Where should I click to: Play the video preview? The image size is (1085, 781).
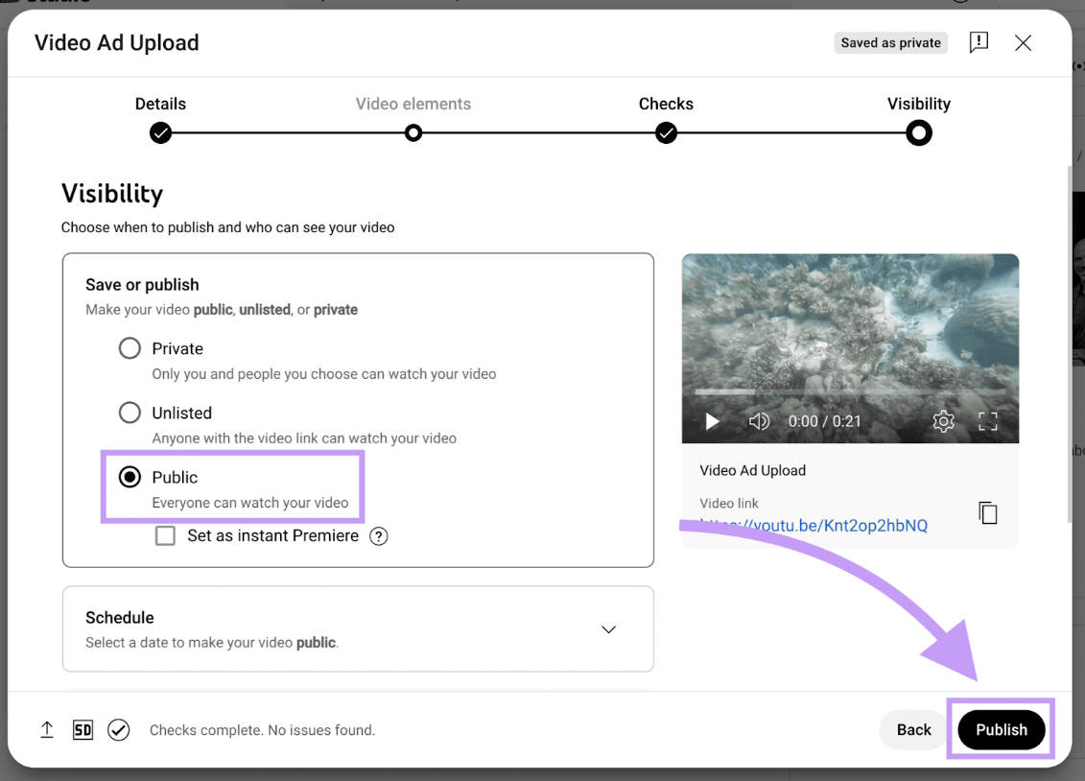coord(712,421)
